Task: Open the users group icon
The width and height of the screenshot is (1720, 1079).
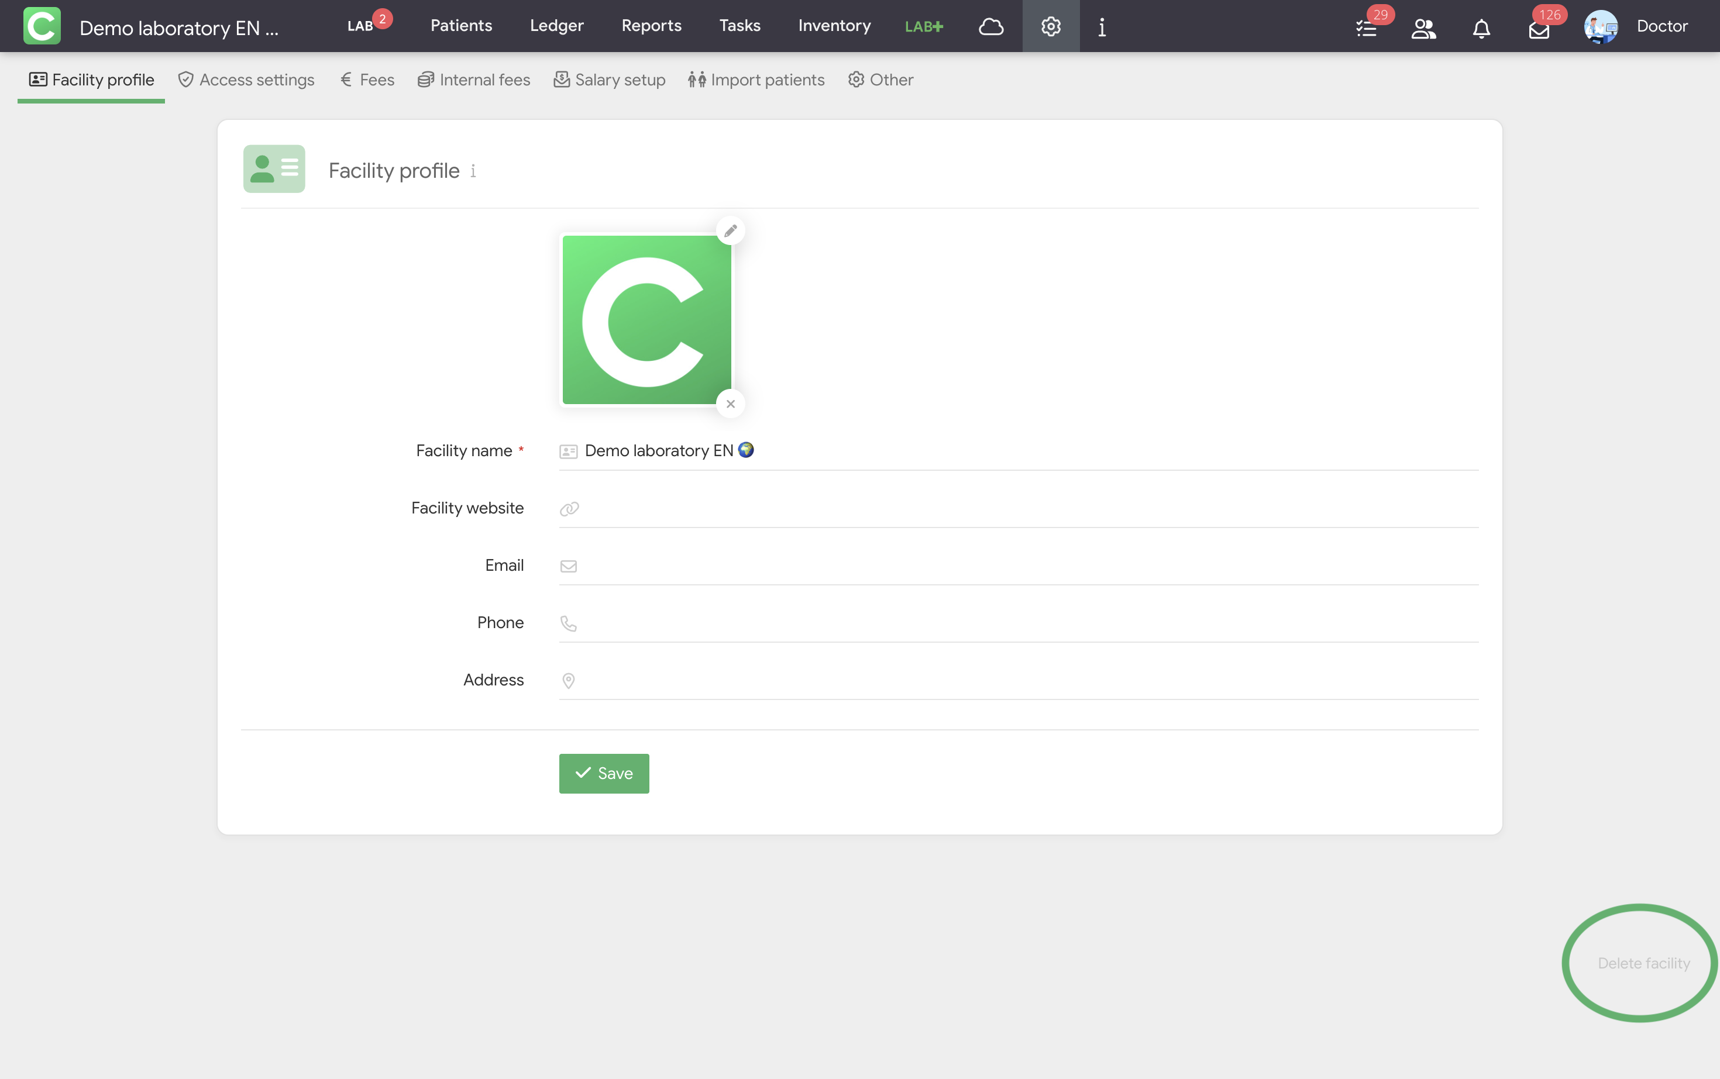Action: (x=1424, y=28)
